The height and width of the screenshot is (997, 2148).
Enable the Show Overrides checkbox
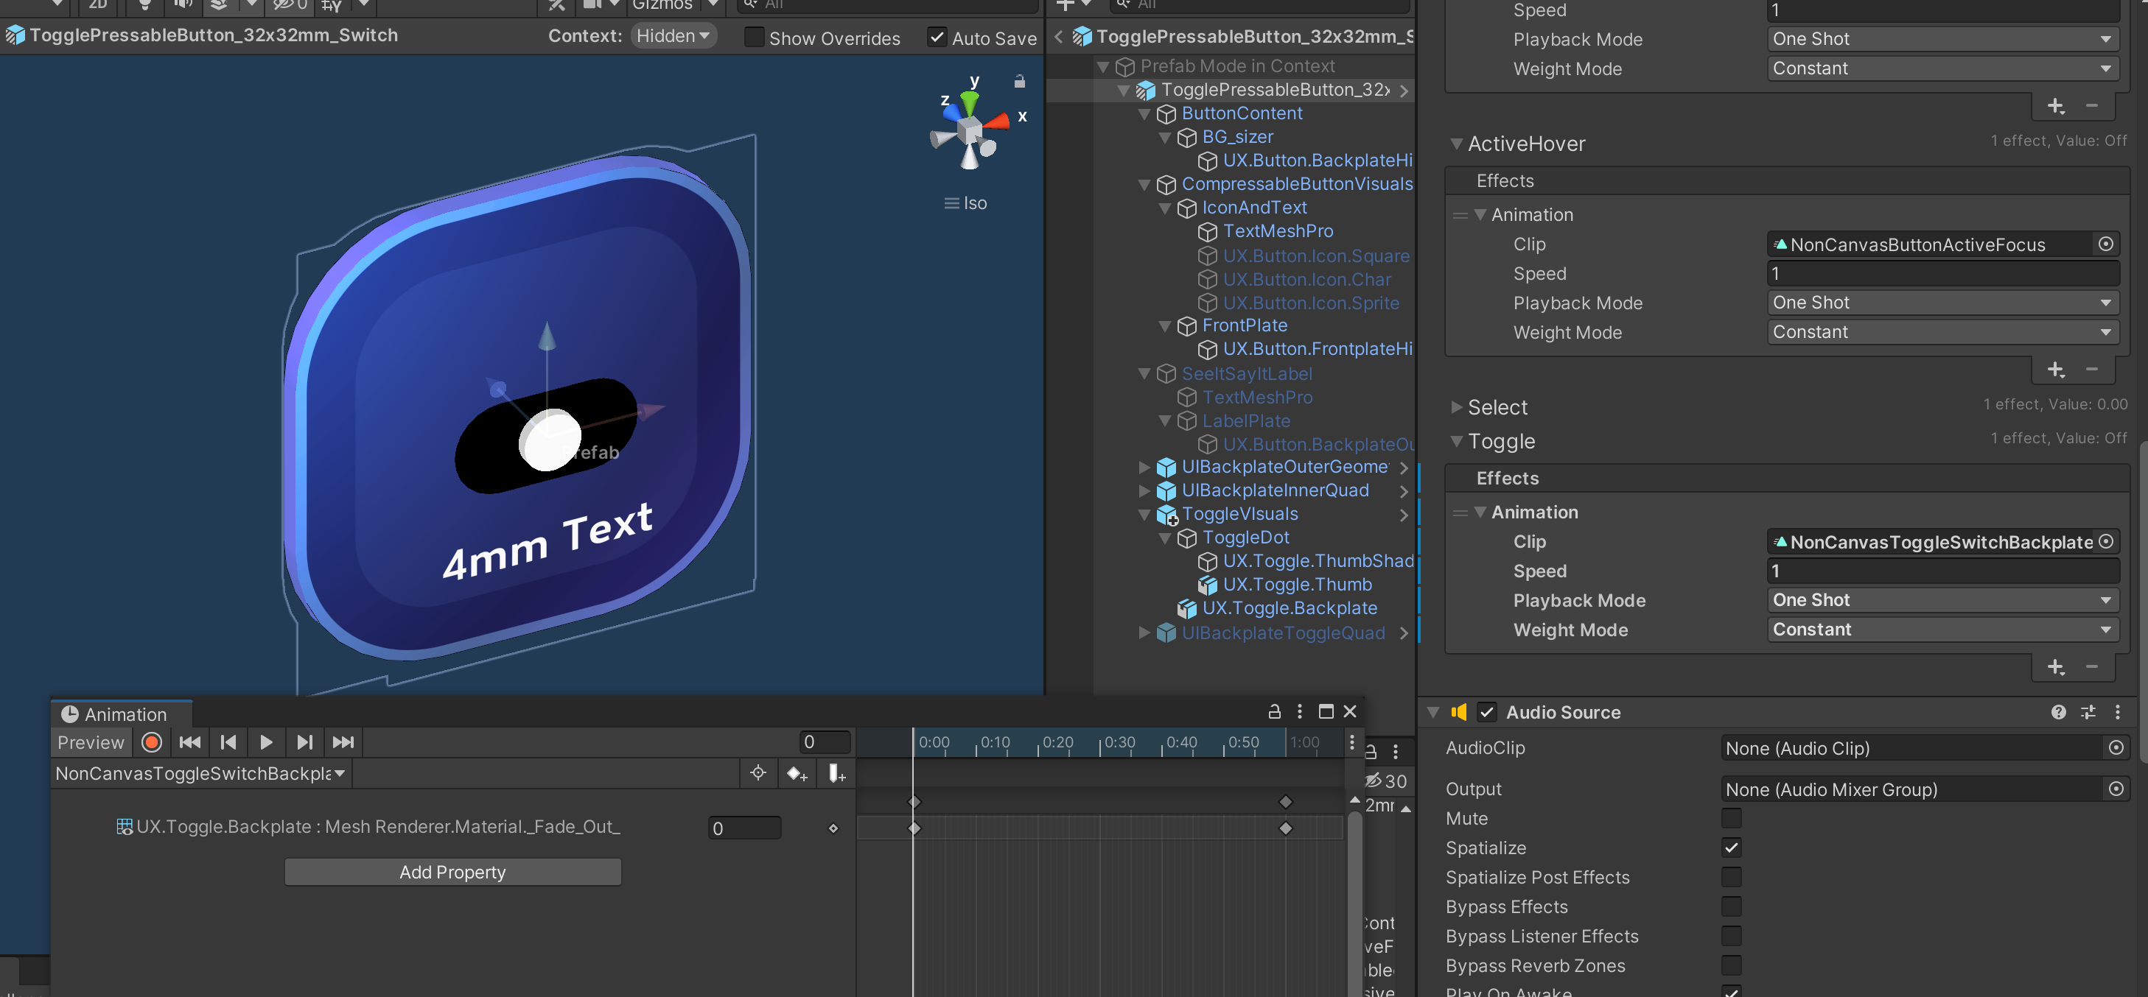[753, 38]
